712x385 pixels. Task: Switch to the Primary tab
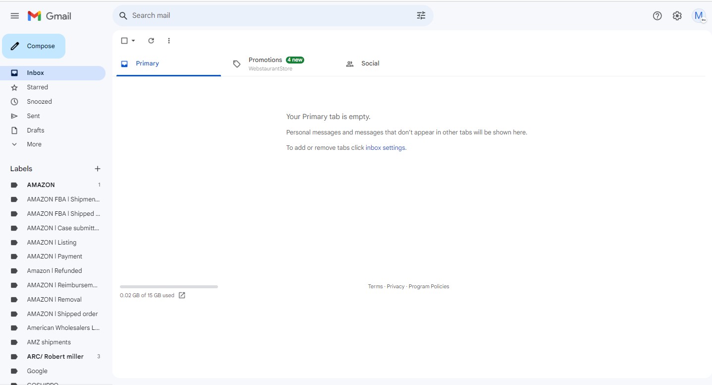pos(168,64)
